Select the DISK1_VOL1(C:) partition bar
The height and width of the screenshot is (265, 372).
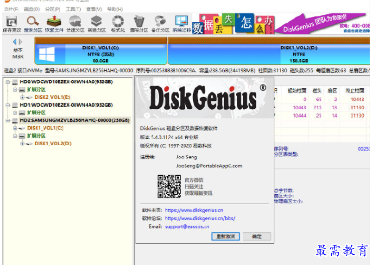[101, 51]
